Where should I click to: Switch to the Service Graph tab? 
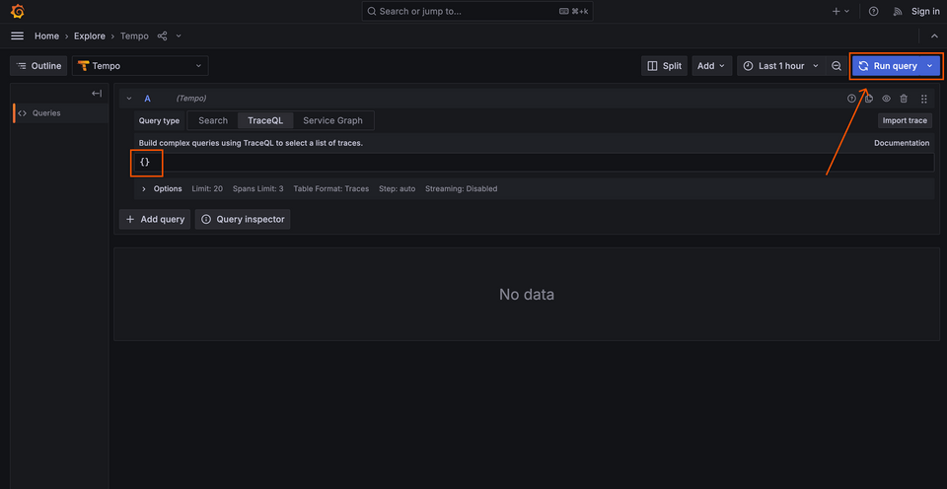tap(332, 120)
